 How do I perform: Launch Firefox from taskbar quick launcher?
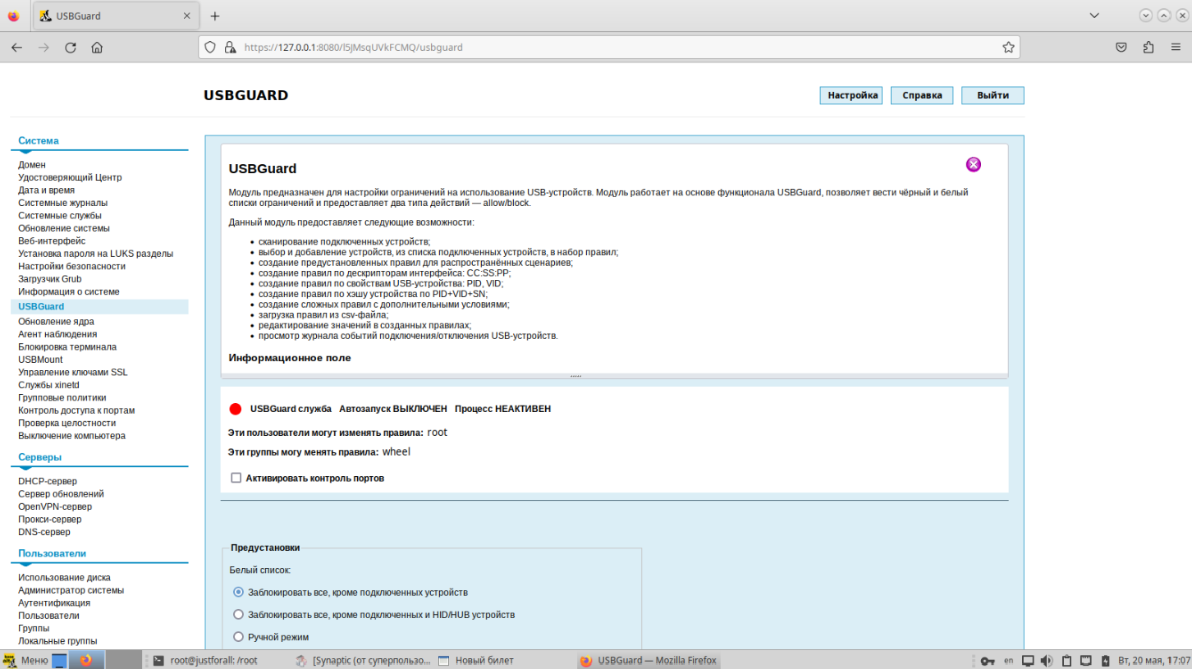tap(85, 660)
